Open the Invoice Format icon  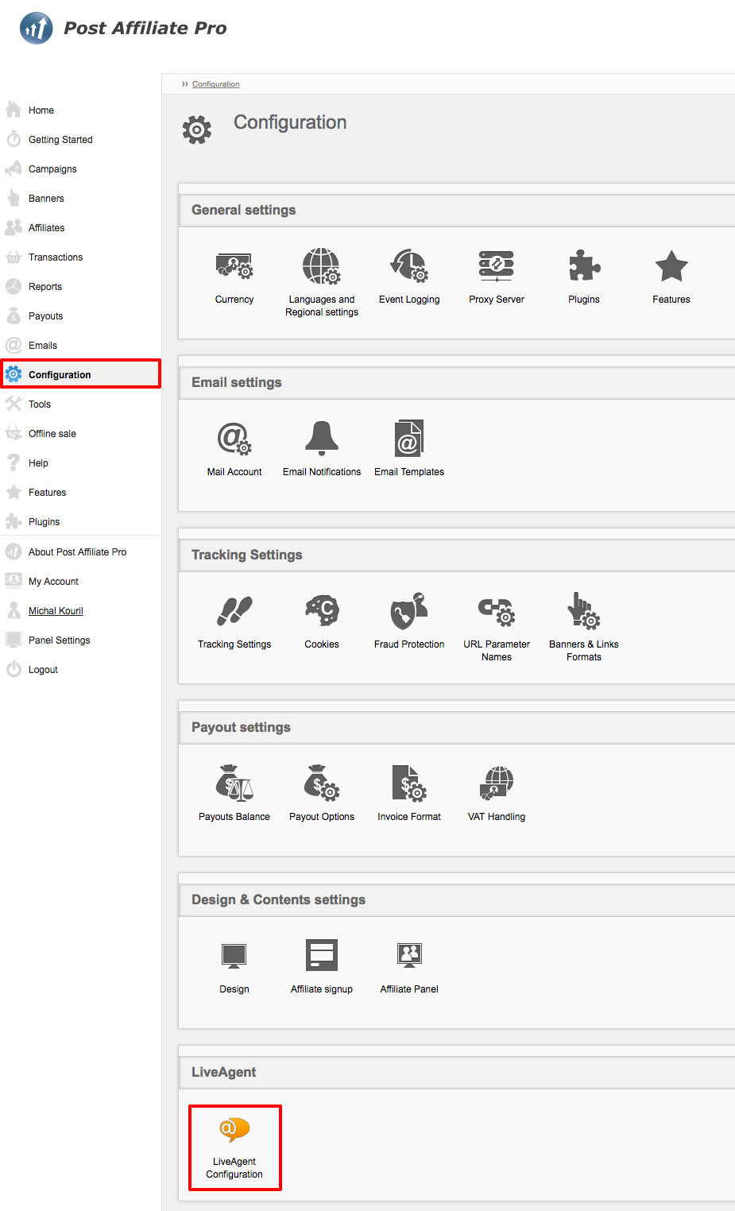[x=409, y=784]
